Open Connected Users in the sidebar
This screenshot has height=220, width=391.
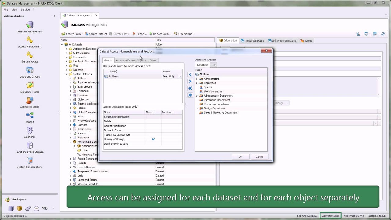click(30, 102)
